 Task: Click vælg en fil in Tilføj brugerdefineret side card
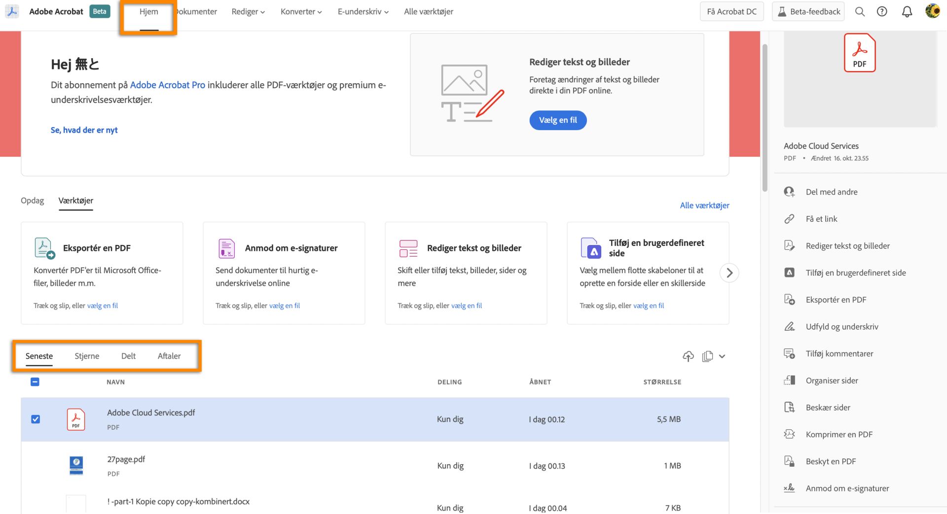649,306
